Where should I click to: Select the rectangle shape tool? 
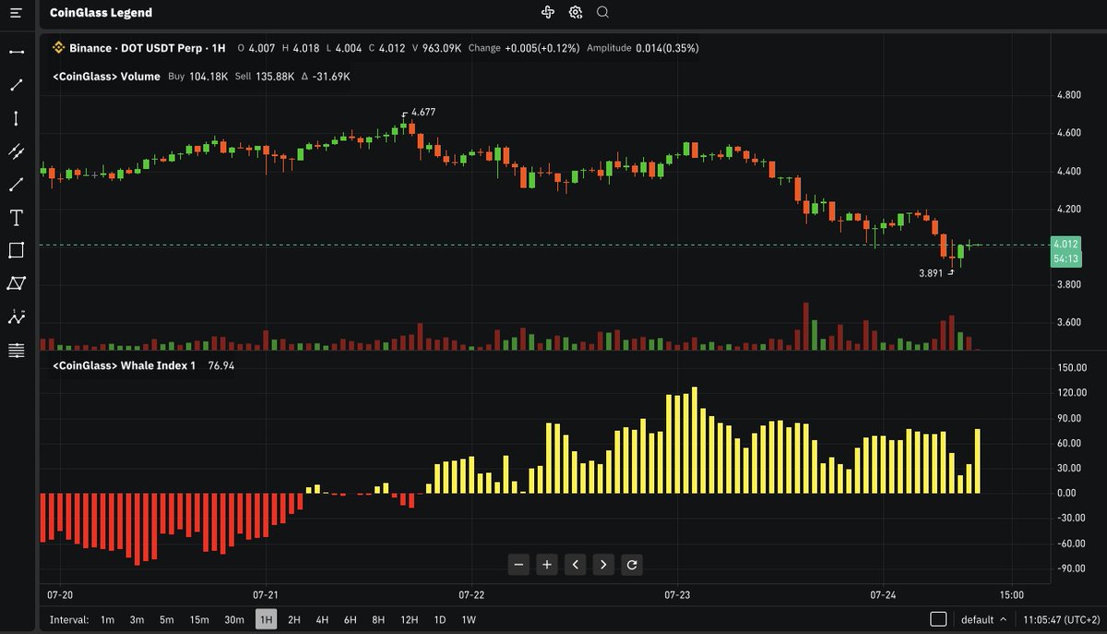pyautogui.click(x=17, y=250)
